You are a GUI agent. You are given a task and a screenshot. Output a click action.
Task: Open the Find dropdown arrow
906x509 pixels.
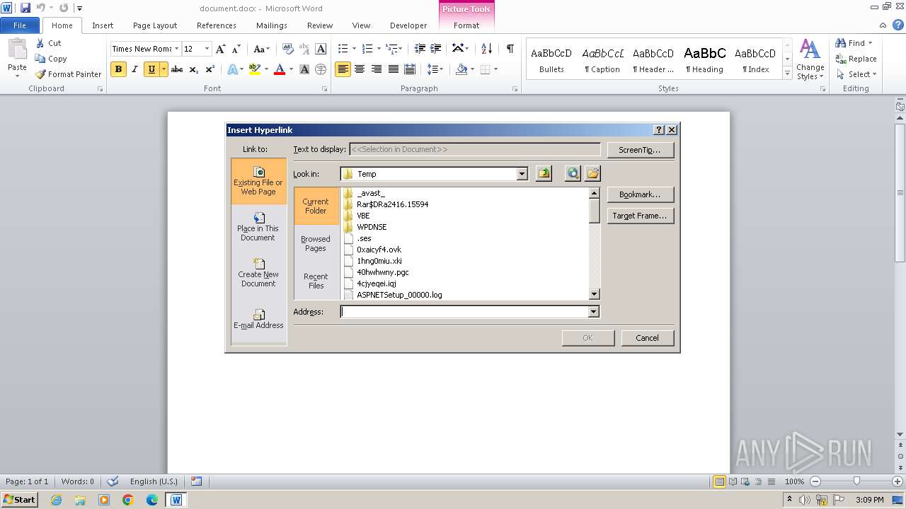click(870, 43)
